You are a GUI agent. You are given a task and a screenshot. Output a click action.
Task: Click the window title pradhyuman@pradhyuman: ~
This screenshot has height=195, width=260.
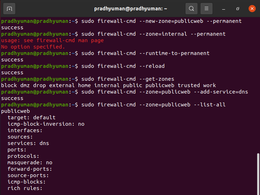(x=131, y=9)
